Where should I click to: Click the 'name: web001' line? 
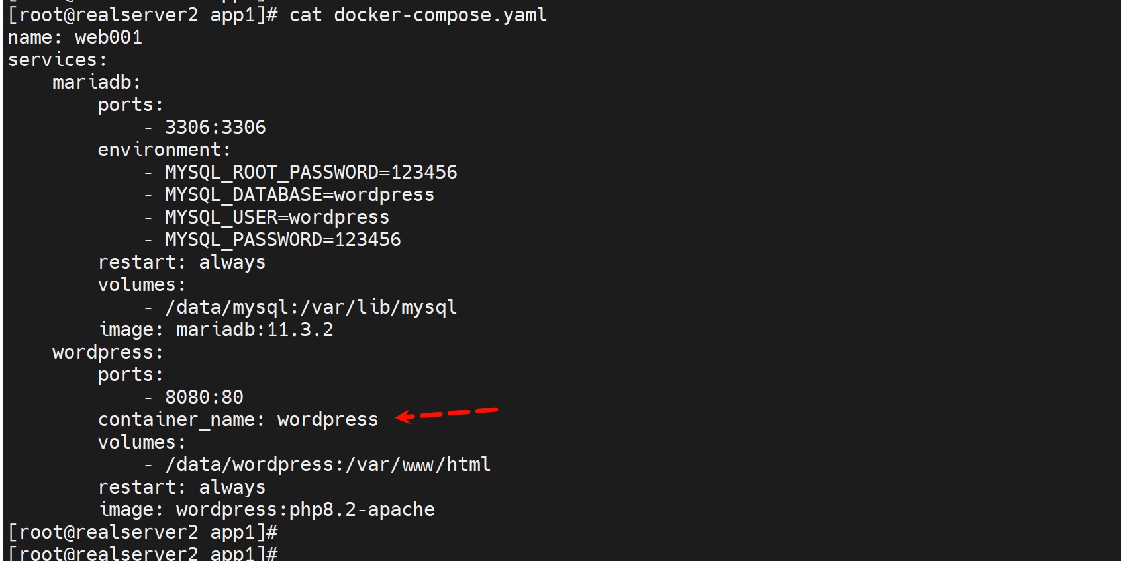tap(75, 38)
